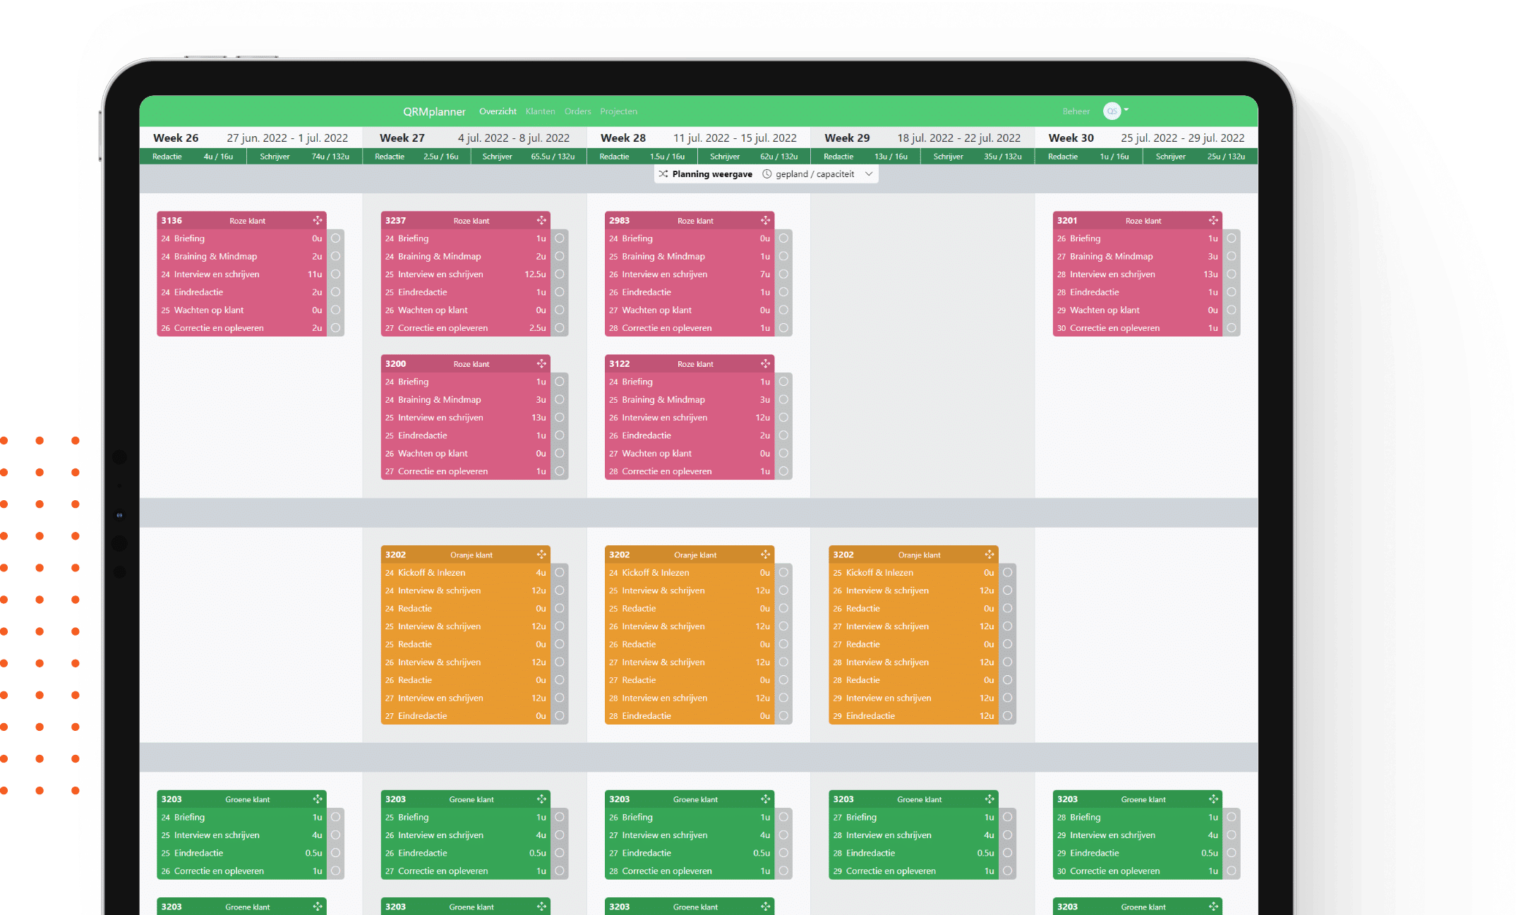This screenshot has height=915, width=1516.
Task: Click the move handle on card 3237
Action: 541,221
